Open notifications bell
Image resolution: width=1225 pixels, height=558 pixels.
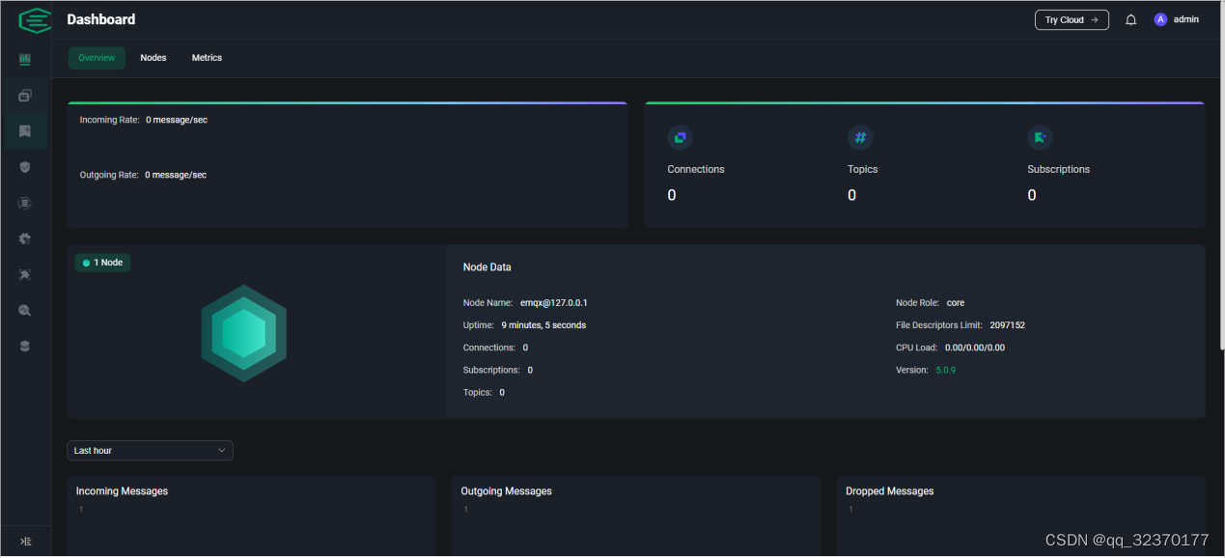[1131, 20]
